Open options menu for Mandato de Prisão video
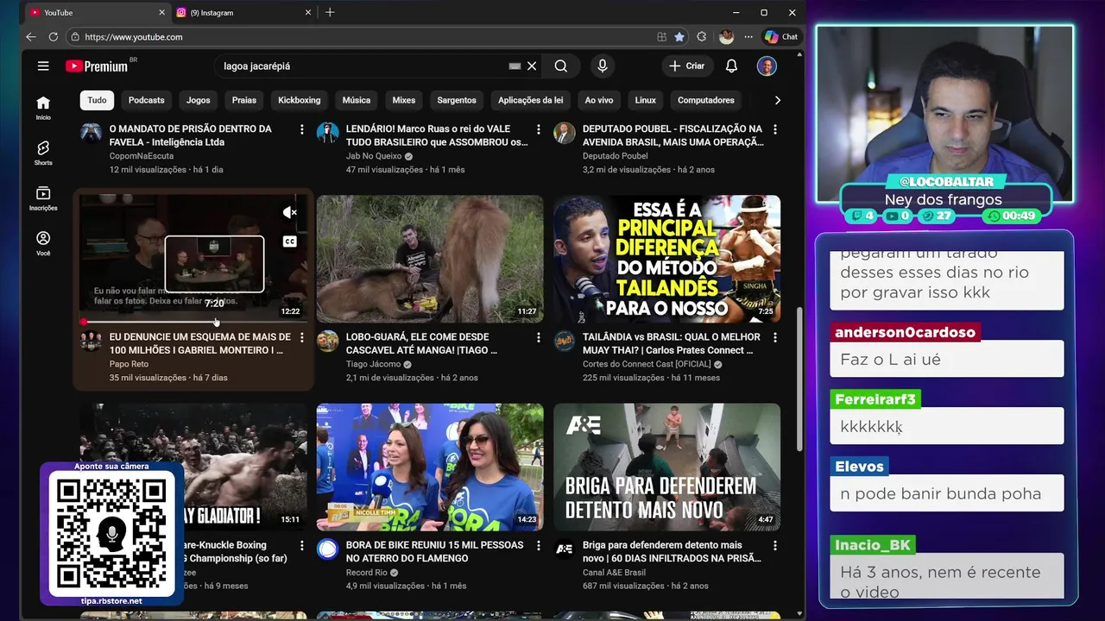 [301, 129]
